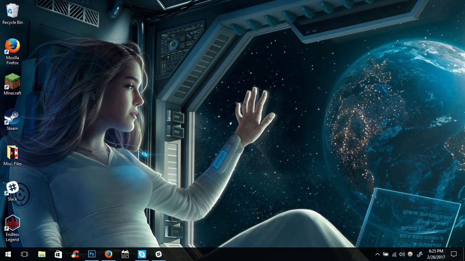Select the Mozilla Firefox desktop shortcut

point(13,52)
